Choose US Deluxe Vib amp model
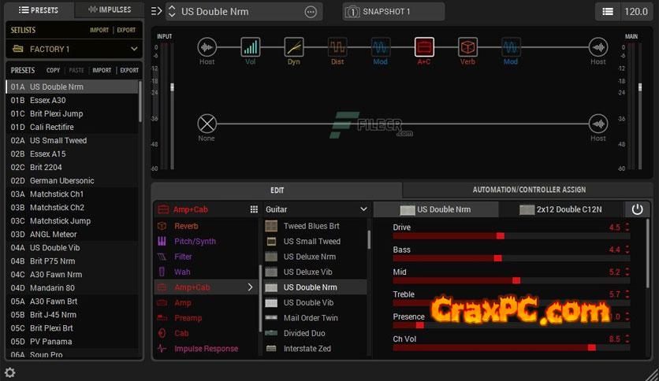This screenshot has width=659, height=381. click(310, 272)
